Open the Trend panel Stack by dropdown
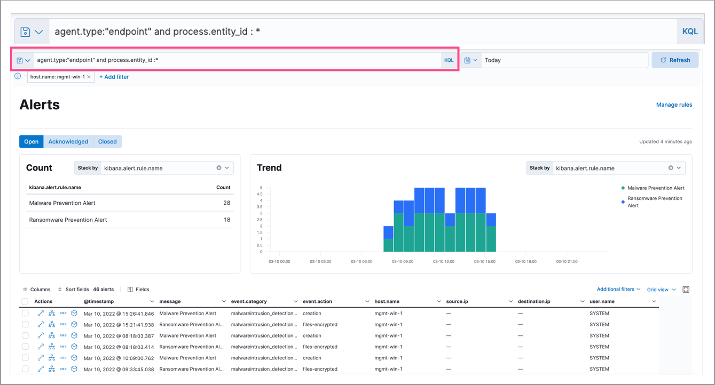The width and height of the screenshot is (715, 385). tap(678, 167)
